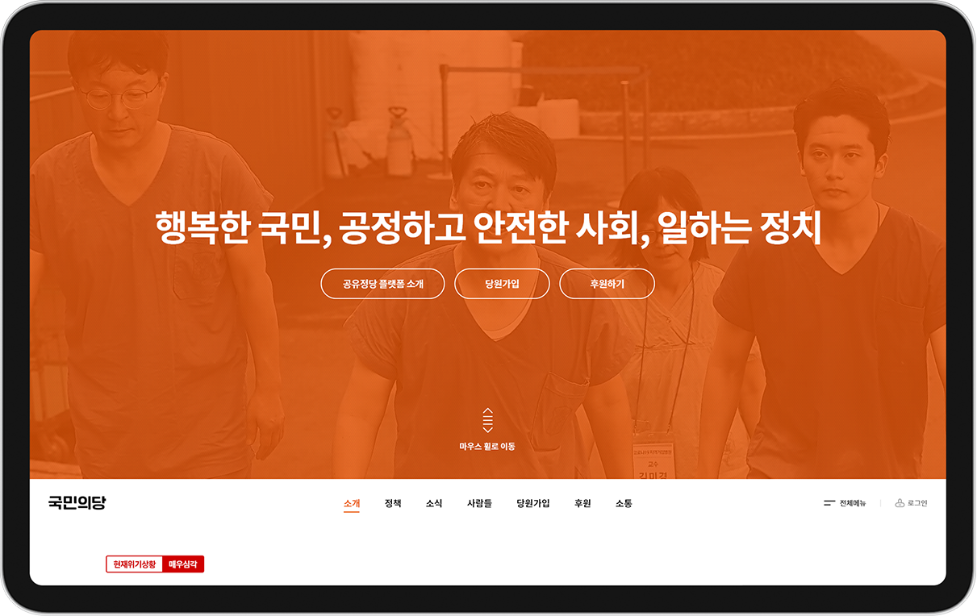The width and height of the screenshot is (977, 616).
Task: Click the headline 행복한 국민 banner text
Action: click(488, 228)
